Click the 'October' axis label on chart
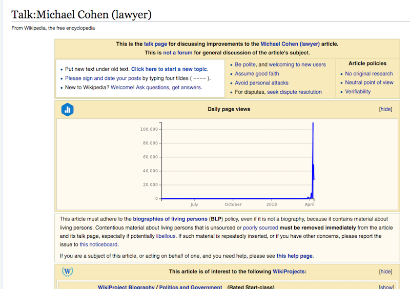Screen dimensions: 410x289 tap(233, 204)
